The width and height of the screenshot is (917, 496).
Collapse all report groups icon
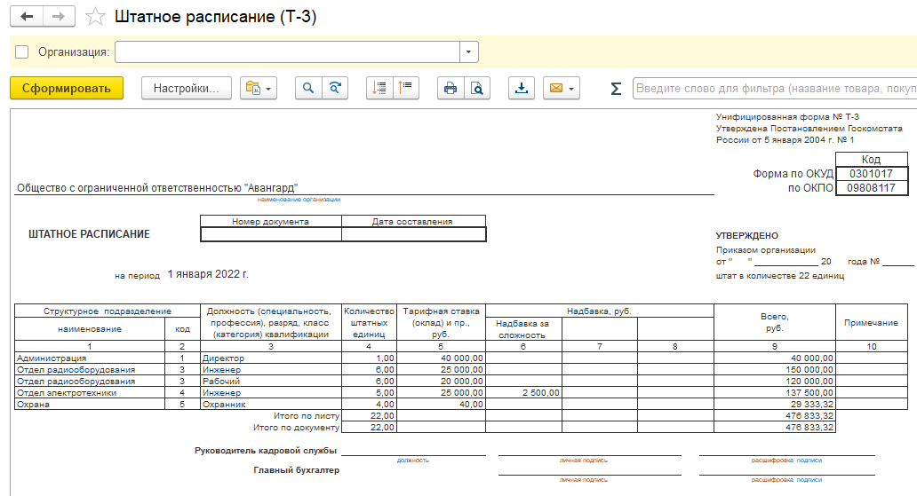406,88
